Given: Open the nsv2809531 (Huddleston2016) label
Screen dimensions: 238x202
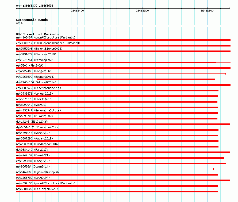Looking at the screenshot, I should 38,144.
